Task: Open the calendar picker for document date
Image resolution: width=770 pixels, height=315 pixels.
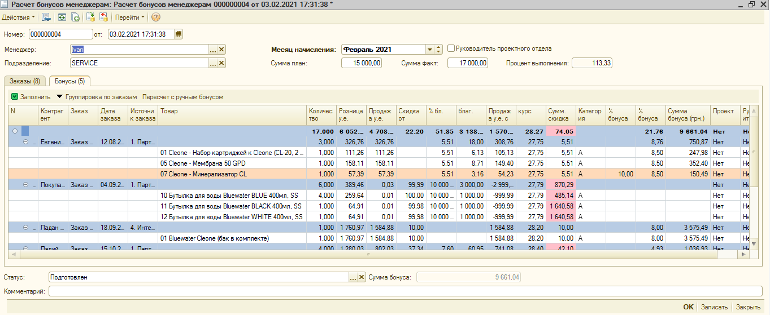Action: tap(179, 34)
